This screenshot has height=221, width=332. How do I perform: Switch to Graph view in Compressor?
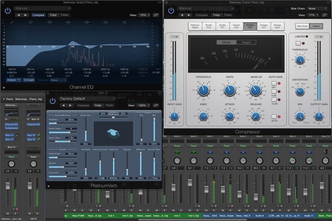246,42
